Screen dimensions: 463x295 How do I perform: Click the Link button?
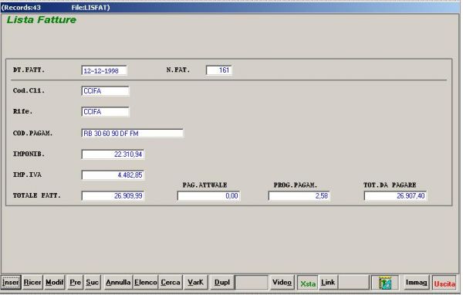[x=328, y=283]
